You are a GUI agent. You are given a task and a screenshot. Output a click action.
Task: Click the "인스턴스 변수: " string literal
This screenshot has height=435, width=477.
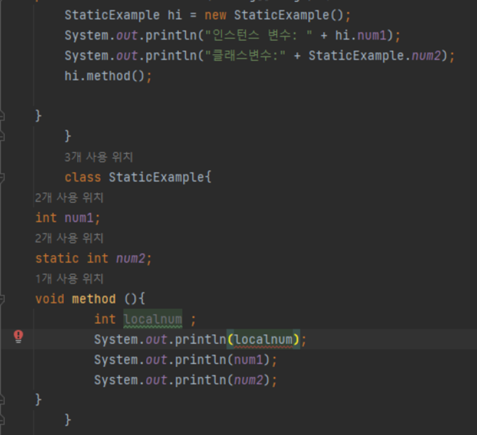259,35
